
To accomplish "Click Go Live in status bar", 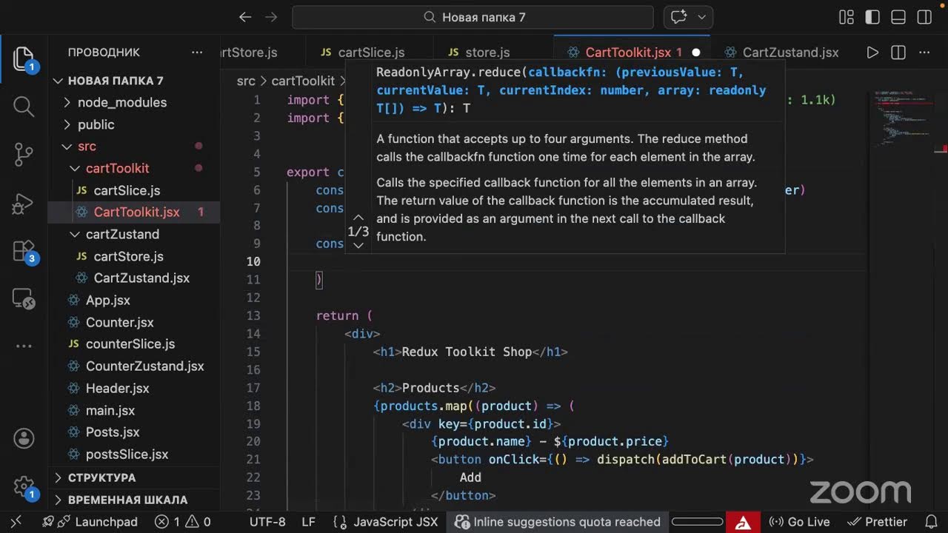I will pos(799,522).
